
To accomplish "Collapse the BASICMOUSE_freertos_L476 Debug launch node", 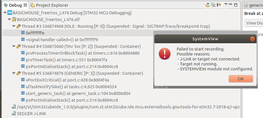I will [x=5, y=13].
